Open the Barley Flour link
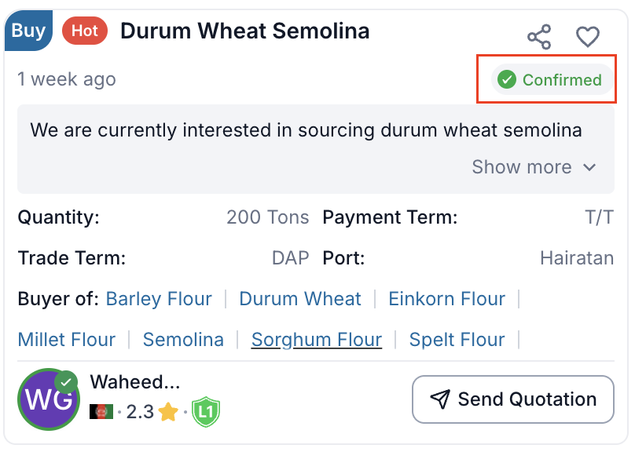 159,299
